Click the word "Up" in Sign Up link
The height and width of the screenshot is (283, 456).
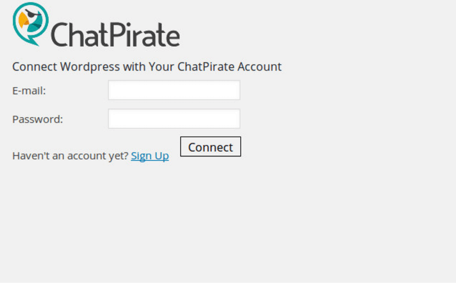click(161, 156)
